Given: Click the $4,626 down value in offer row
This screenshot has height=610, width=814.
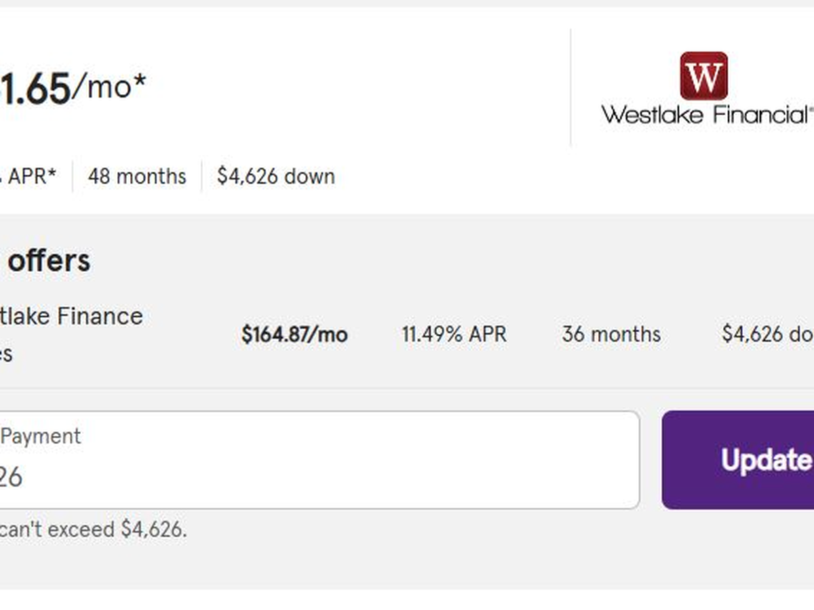Looking at the screenshot, I should tap(767, 334).
